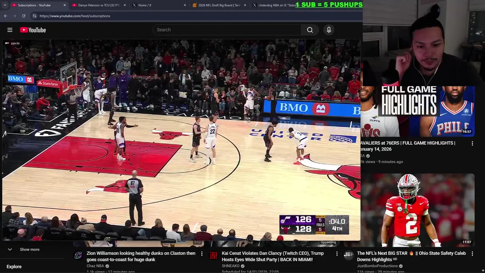The width and height of the screenshot is (485, 273).
Task: Open the SHNEAKO channel avatar
Action: click(214, 255)
